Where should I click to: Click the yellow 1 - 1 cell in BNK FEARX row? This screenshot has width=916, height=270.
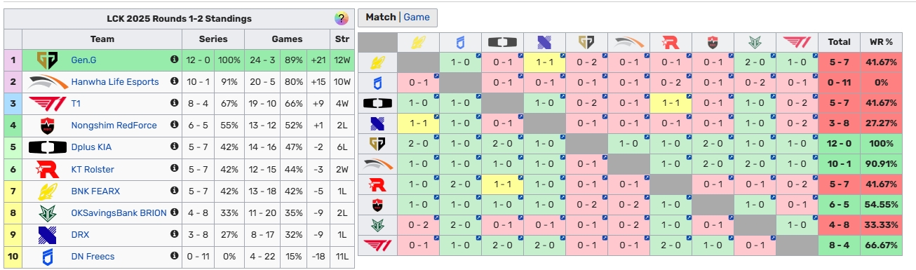[545, 62]
